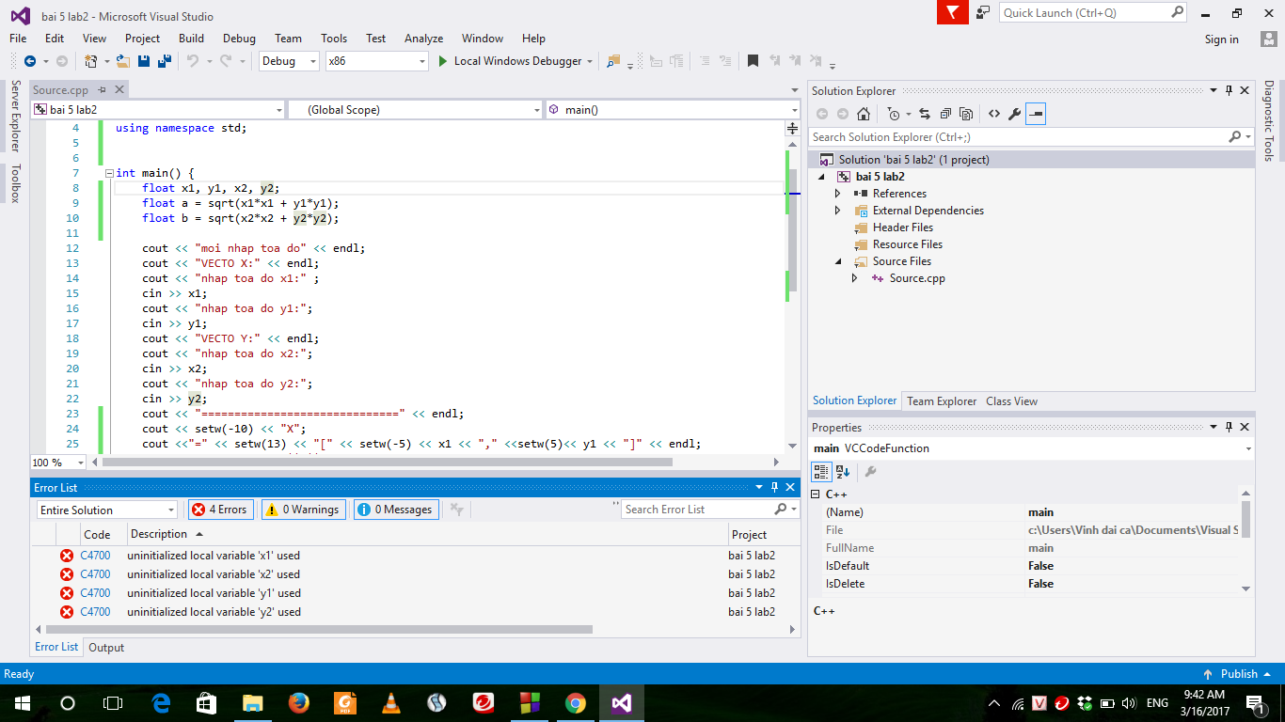1285x722 pixels.
Task: Open the Entire Solution scope dropdown
Action: (106, 510)
